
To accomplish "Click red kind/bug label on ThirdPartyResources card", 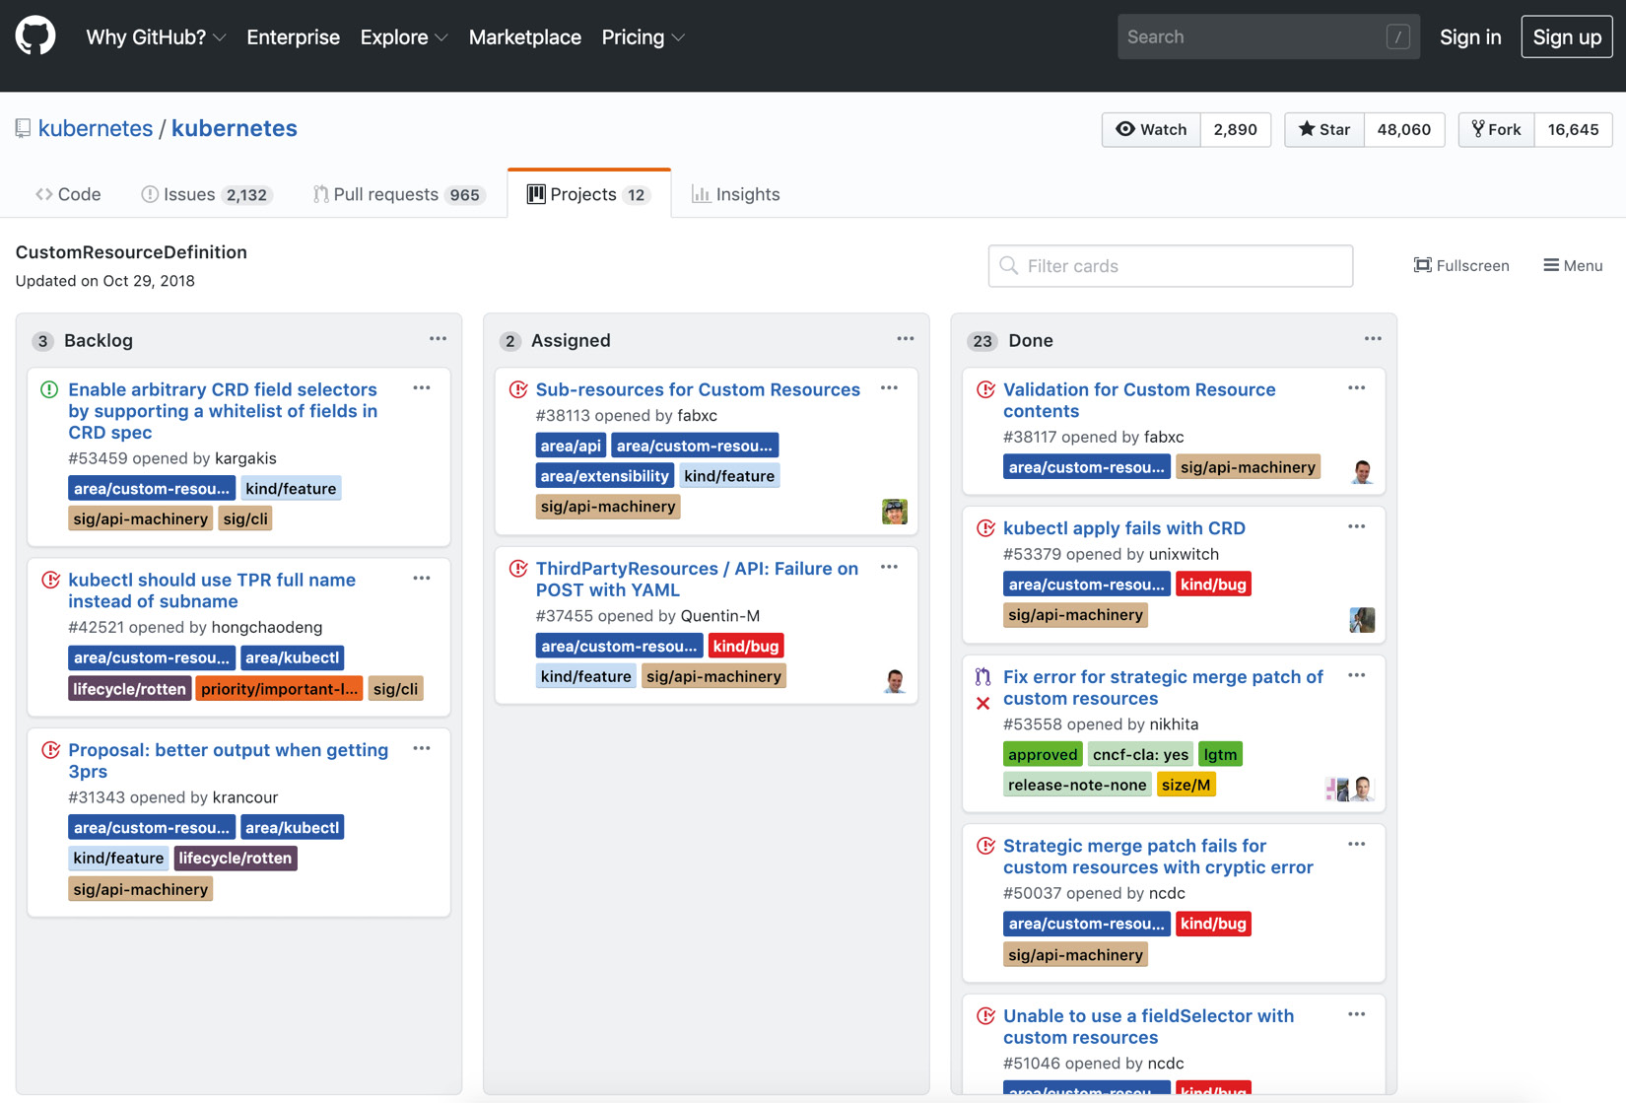I will pos(746,646).
